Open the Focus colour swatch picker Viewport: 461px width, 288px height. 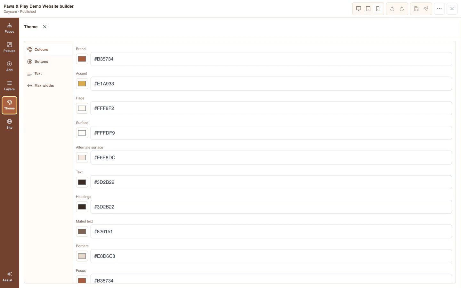[82, 280]
